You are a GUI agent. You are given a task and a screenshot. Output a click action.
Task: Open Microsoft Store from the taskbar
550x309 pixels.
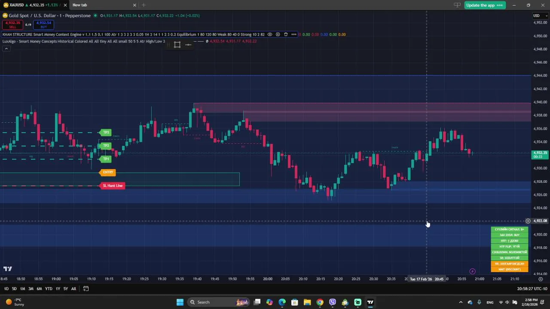(295, 302)
